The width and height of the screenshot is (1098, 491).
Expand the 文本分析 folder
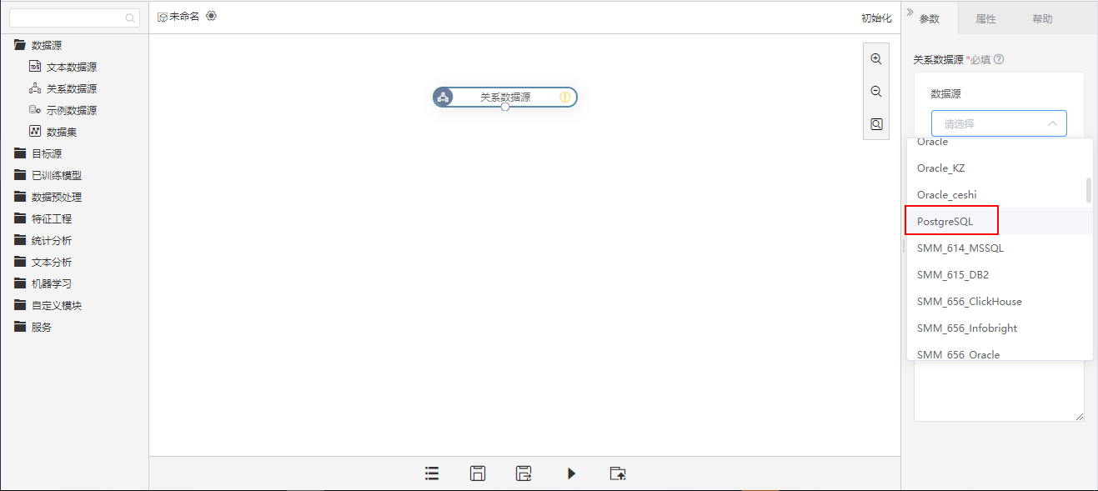pyautogui.click(x=20, y=262)
